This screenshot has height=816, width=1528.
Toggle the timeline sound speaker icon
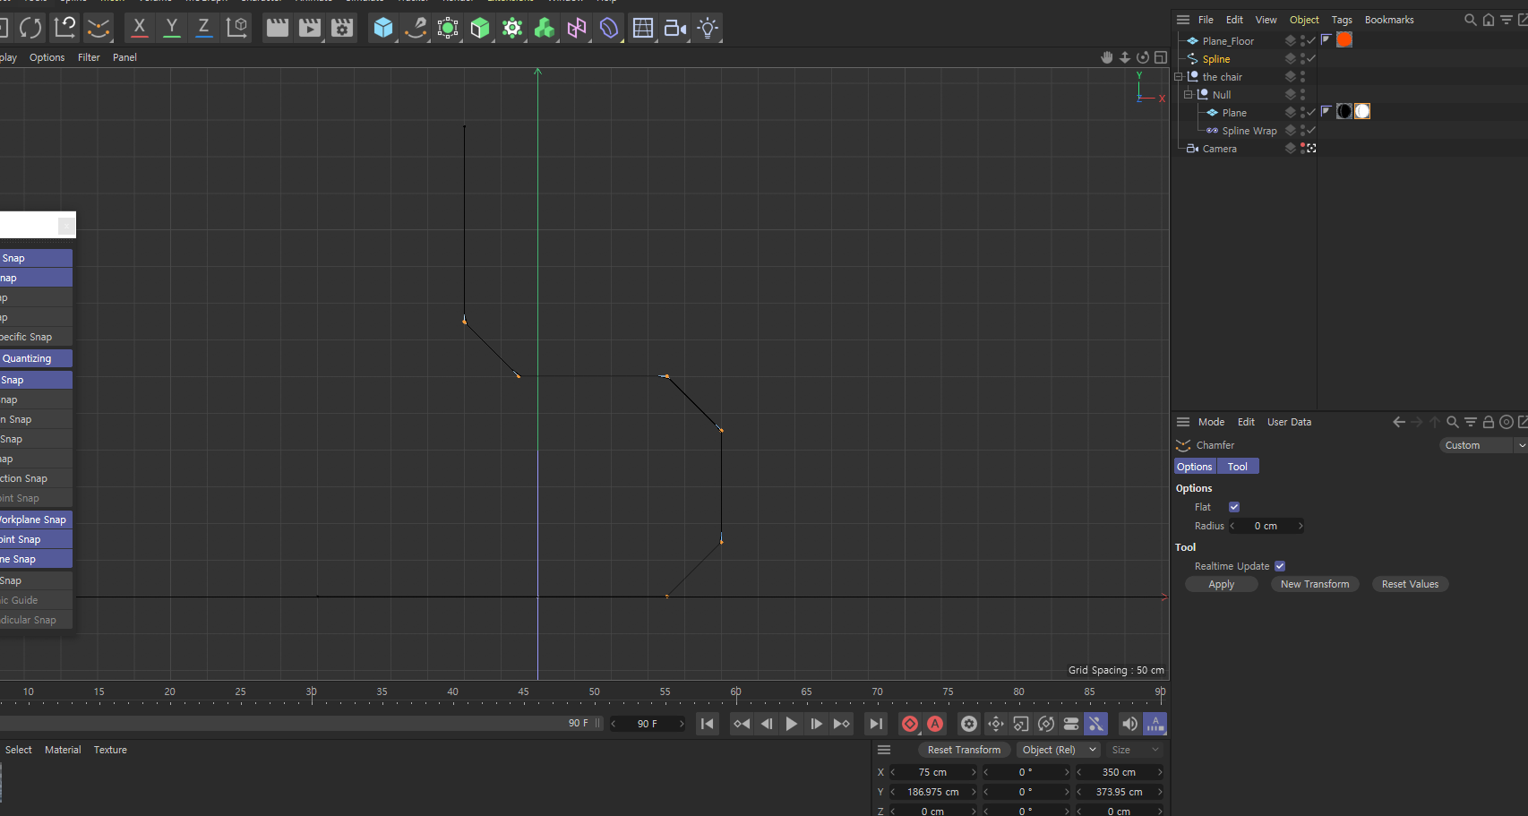(1130, 724)
